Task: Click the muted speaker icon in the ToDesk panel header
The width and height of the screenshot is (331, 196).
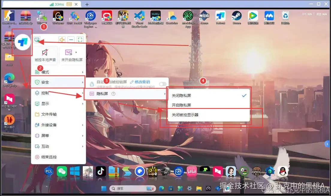Action: pyautogui.click(x=62, y=40)
